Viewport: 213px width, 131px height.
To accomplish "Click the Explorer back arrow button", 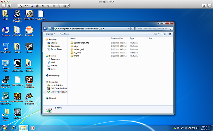I will point(45,29).
